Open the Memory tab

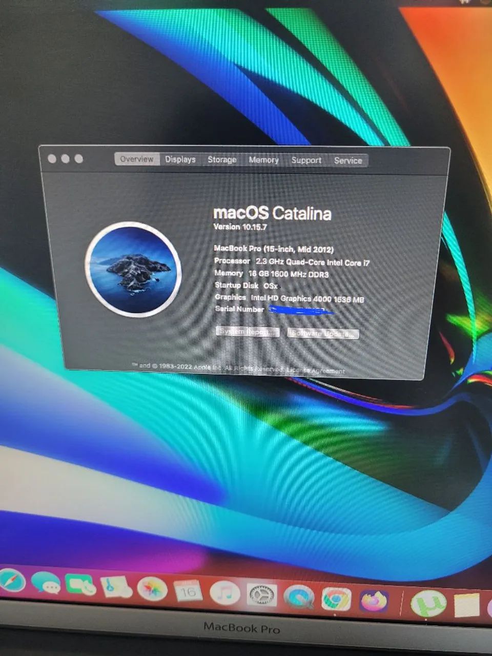[x=263, y=160]
